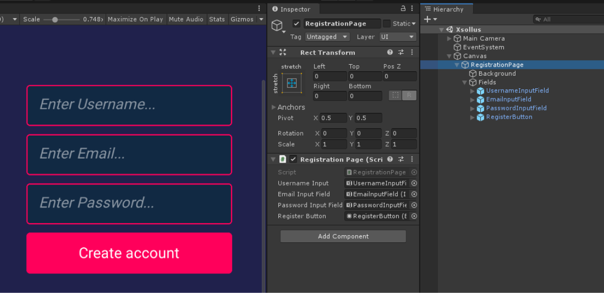Click the Add Component button

(x=343, y=236)
